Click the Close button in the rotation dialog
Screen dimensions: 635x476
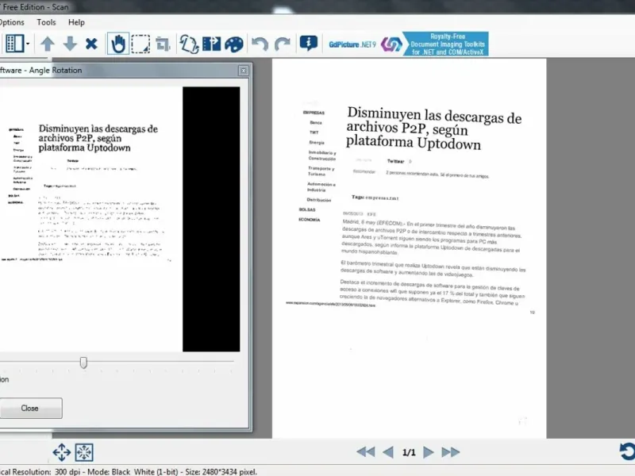tap(30, 408)
